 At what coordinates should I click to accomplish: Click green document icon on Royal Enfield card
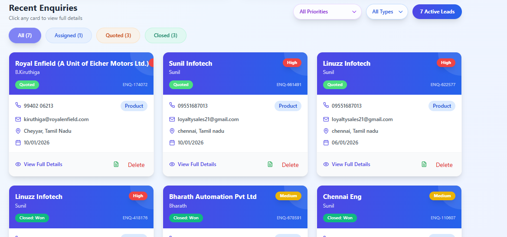click(x=116, y=164)
